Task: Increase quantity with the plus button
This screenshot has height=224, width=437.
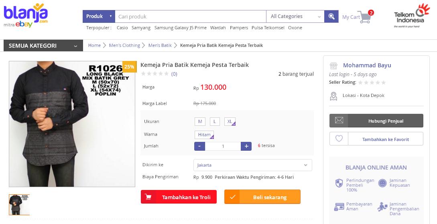Action: point(246,146)
